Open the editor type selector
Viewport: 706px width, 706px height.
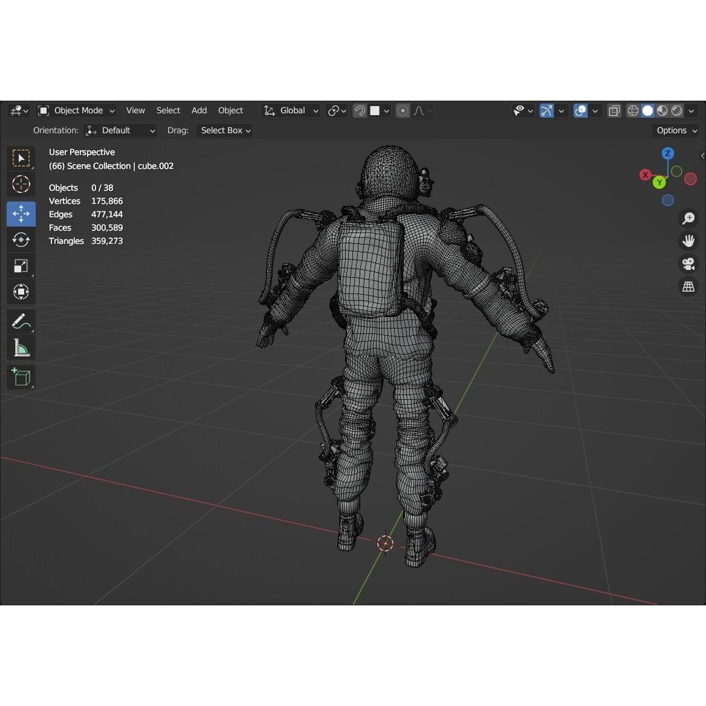coord(20,110)
